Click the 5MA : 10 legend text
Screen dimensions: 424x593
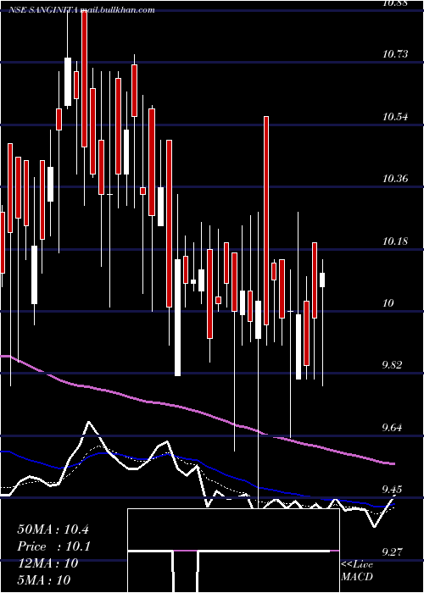[44, 580]
